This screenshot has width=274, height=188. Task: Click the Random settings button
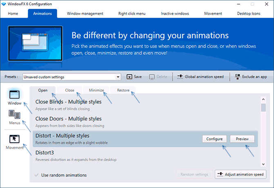pyautogui.click(x=194, y=175)
